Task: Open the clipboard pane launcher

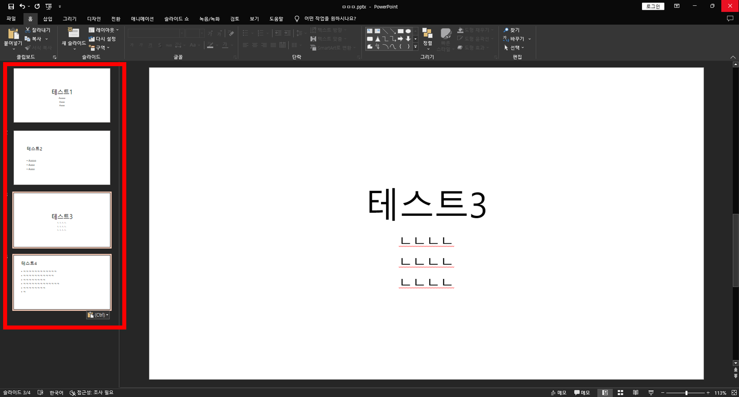Action: click(55, 57)
